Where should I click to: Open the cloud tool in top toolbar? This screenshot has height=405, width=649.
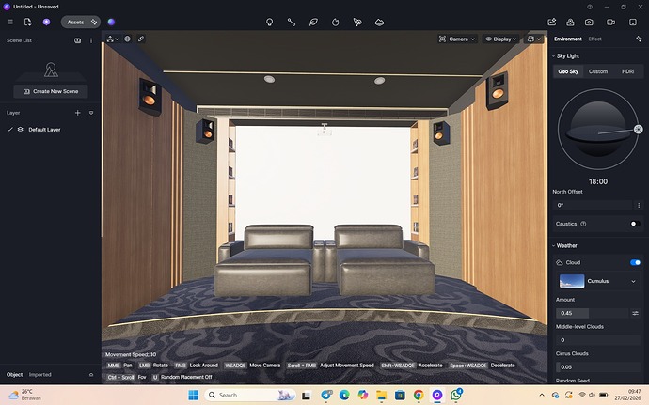click(379, 22)
